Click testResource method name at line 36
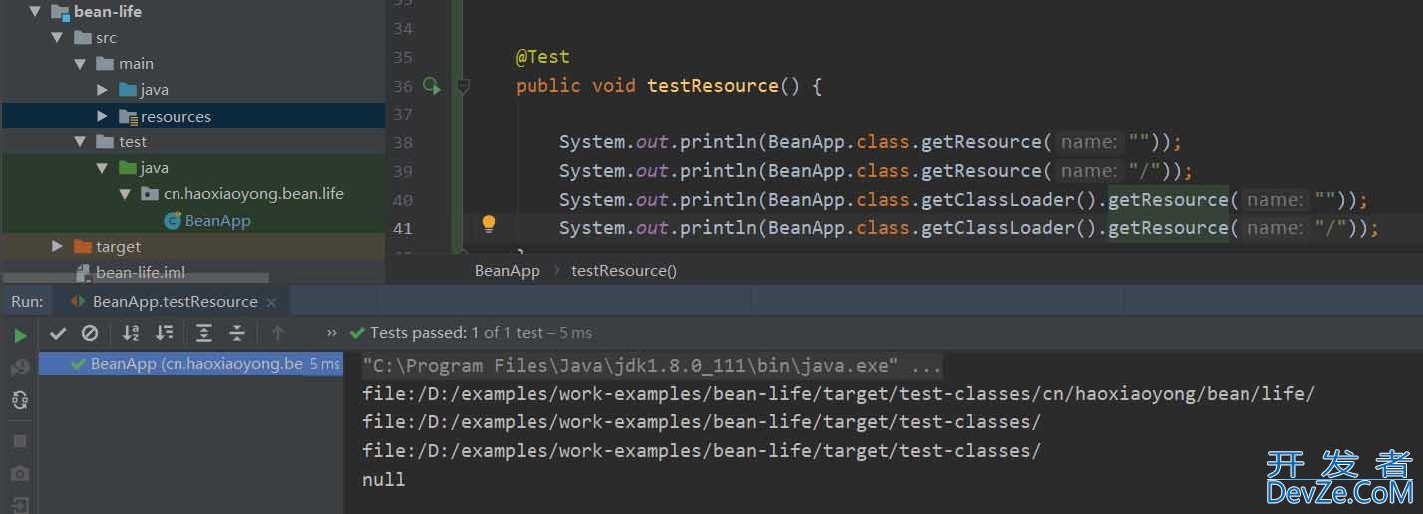 [712, 86]
